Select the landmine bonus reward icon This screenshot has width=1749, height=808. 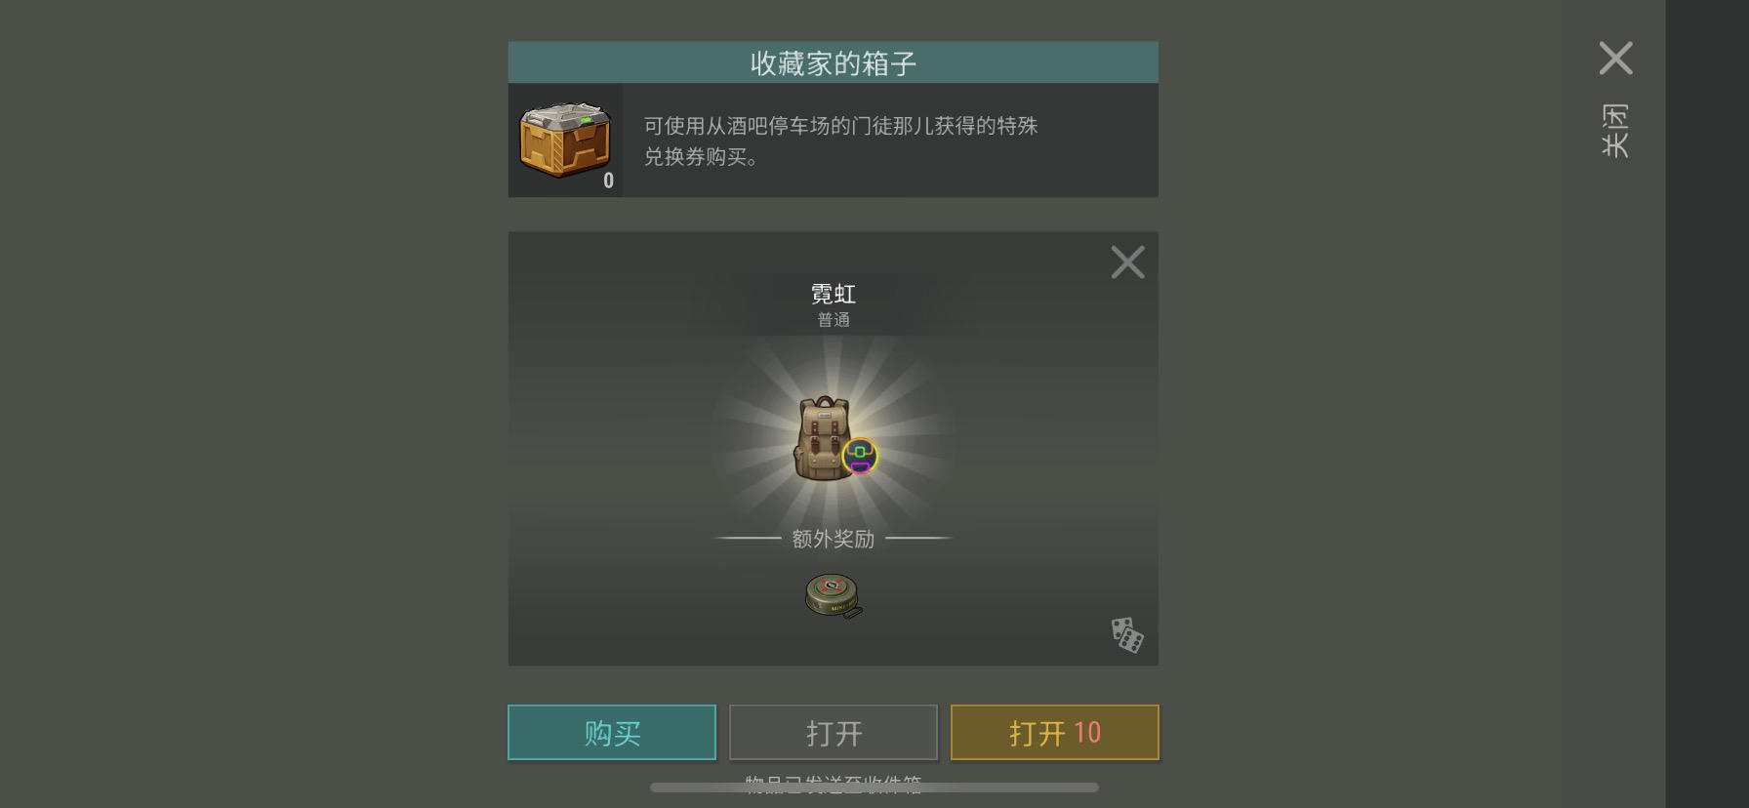tap(834, 595)
